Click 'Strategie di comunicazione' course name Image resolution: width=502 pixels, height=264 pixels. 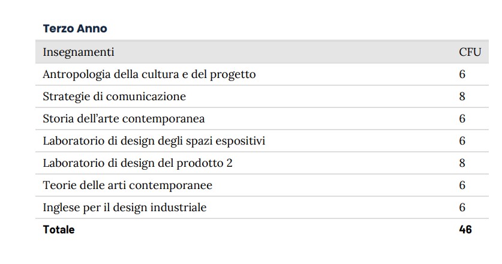point(115,97)
